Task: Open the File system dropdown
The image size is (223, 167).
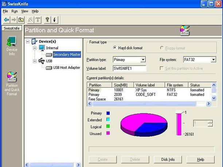Action: 213,60
